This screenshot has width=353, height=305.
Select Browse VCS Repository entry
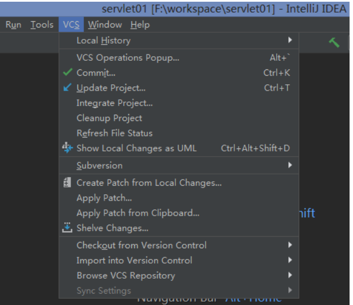click(x=179, y=275)
